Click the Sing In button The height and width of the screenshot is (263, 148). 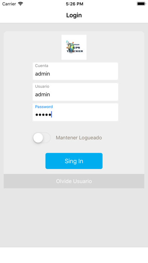coord(74,161)
